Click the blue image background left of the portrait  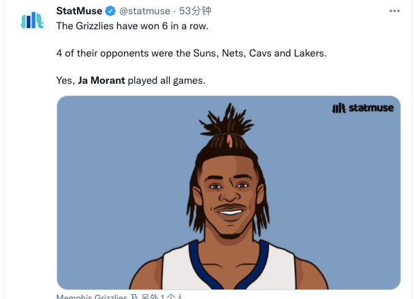[118, 185]
